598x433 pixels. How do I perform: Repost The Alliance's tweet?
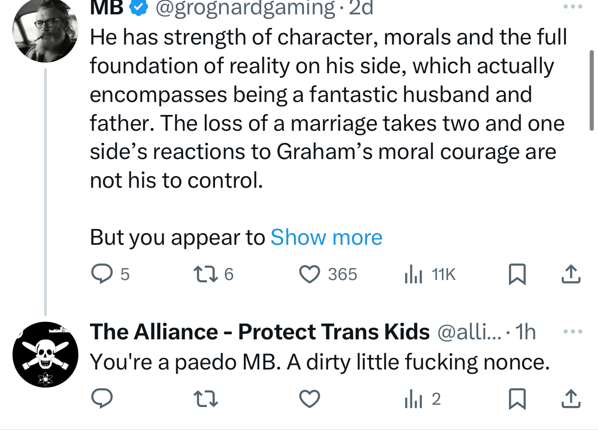click(x=205, y=399)
